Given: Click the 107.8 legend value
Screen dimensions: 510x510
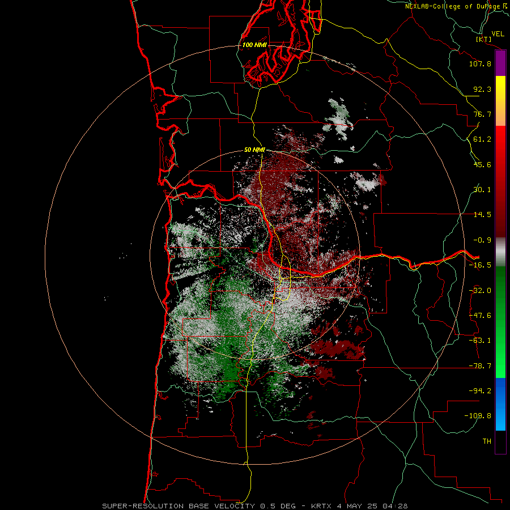Looking at the screenshot, I should click(480, 63).
